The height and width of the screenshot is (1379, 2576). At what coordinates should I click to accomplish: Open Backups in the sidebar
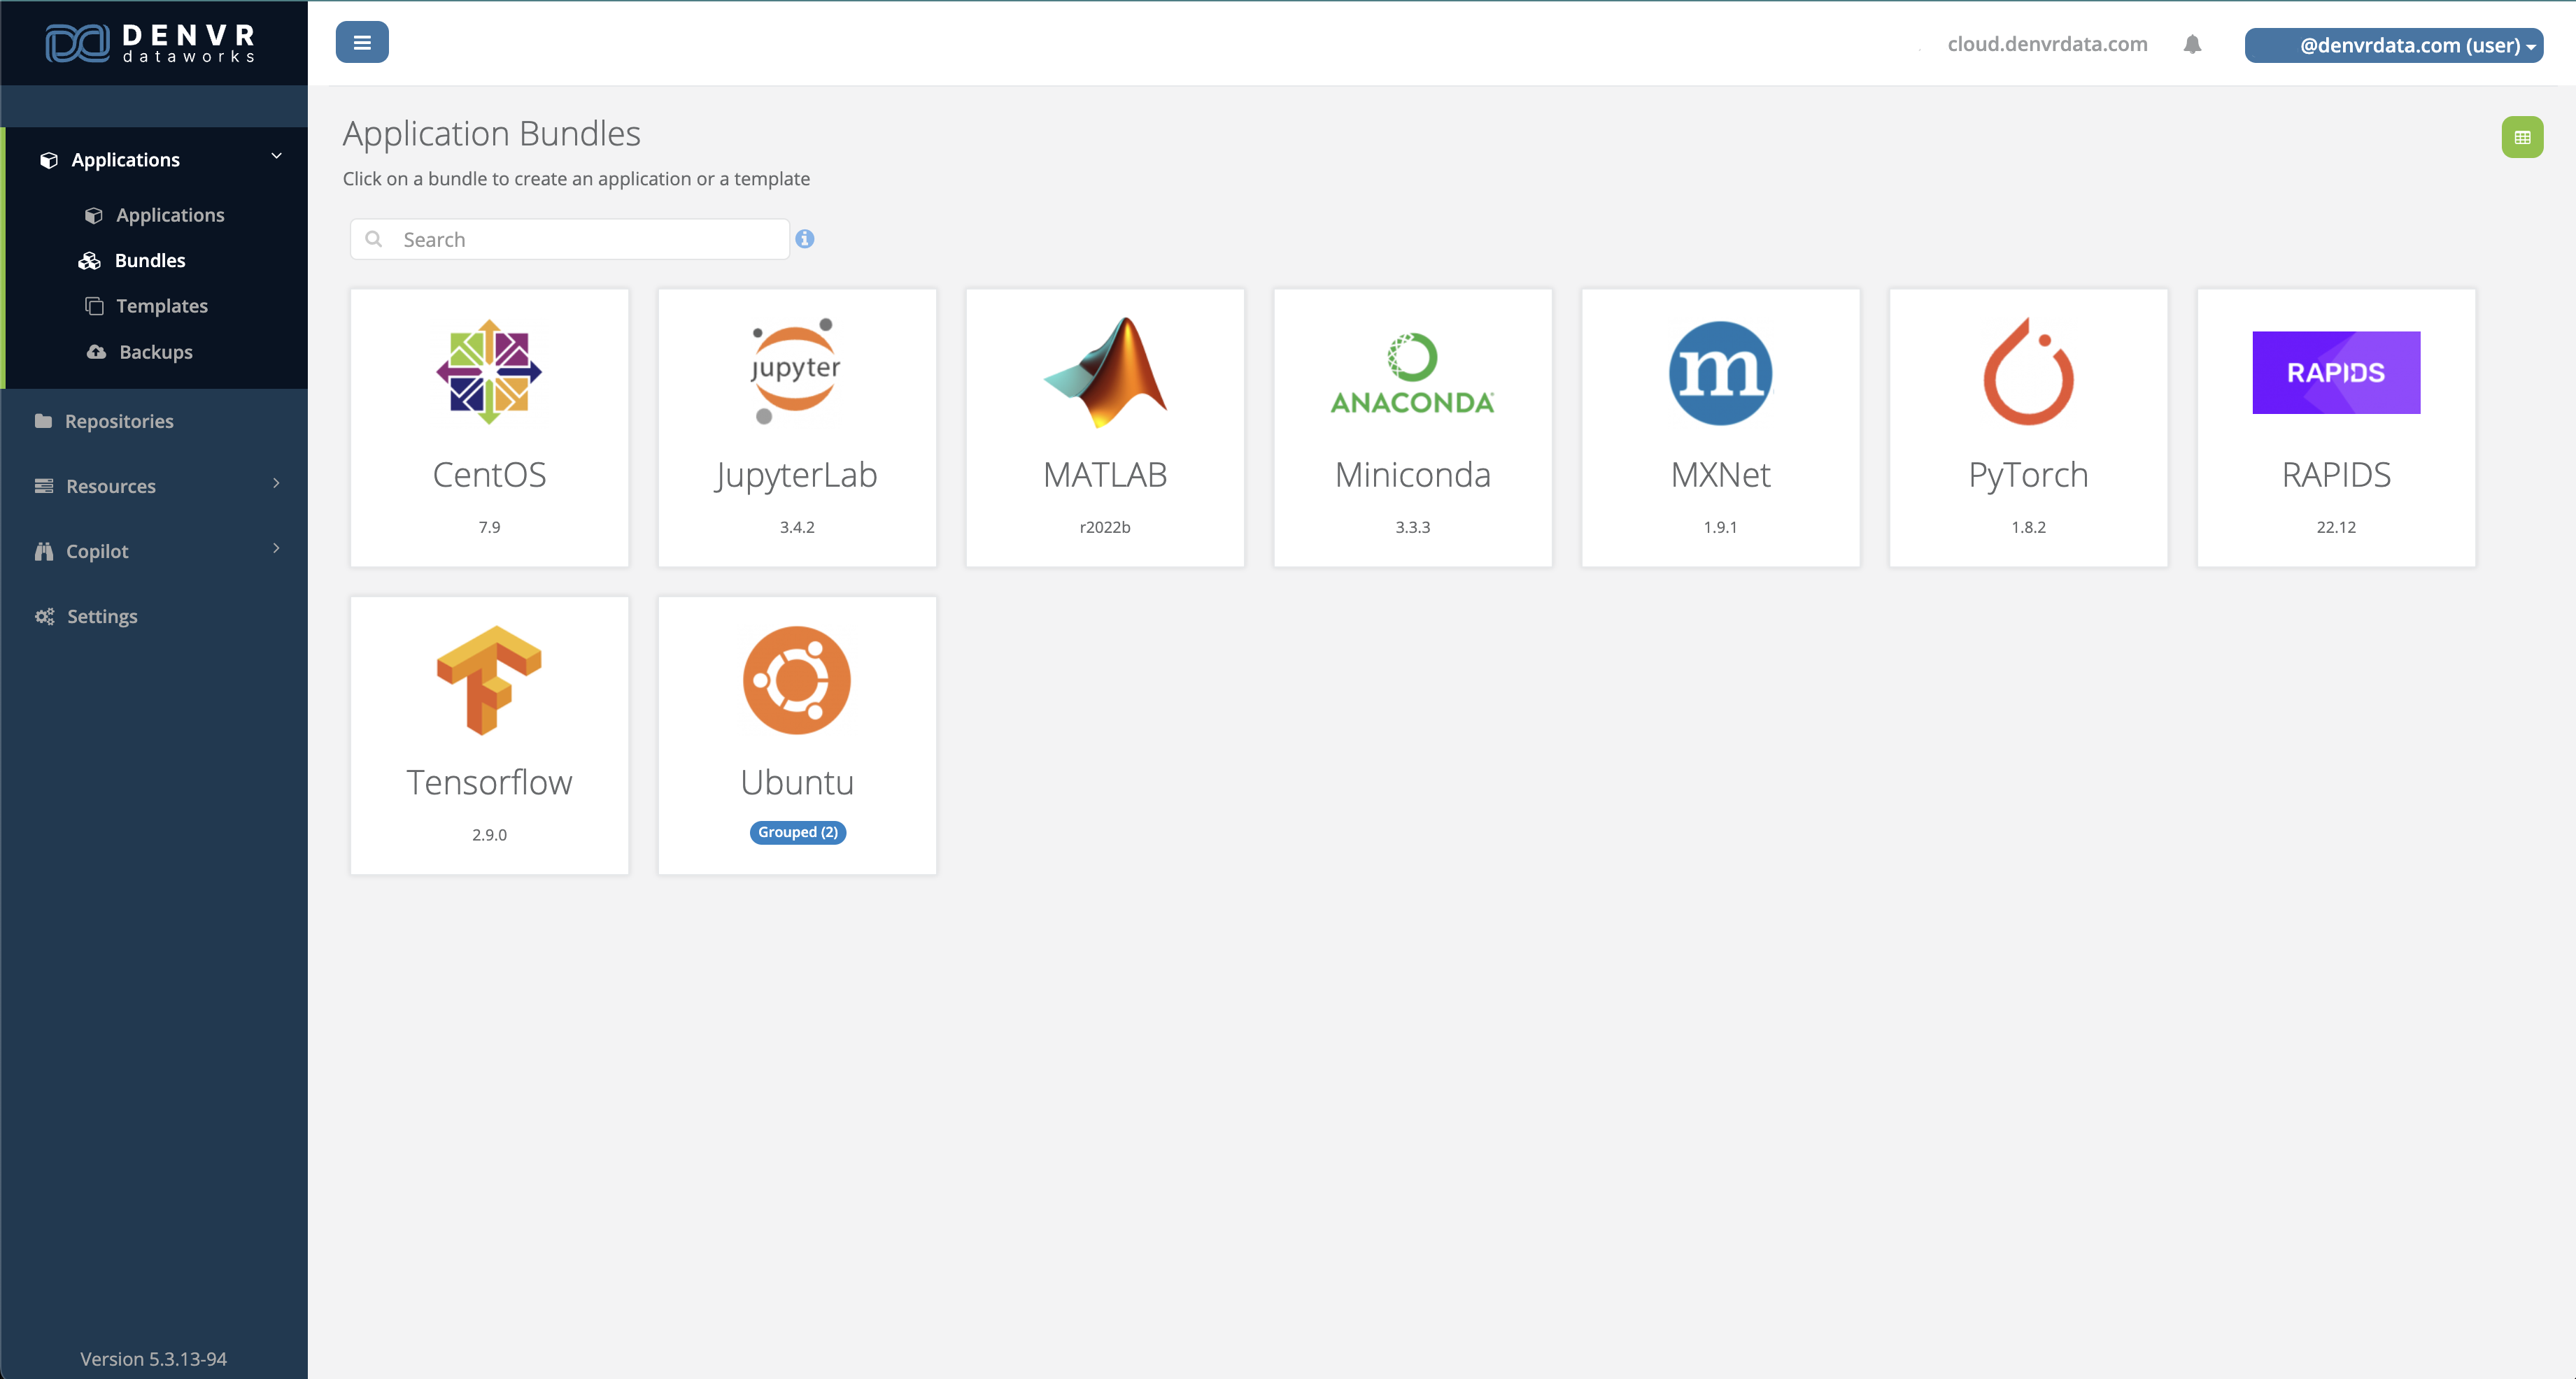pyautogui.click(x=156, y=352)
